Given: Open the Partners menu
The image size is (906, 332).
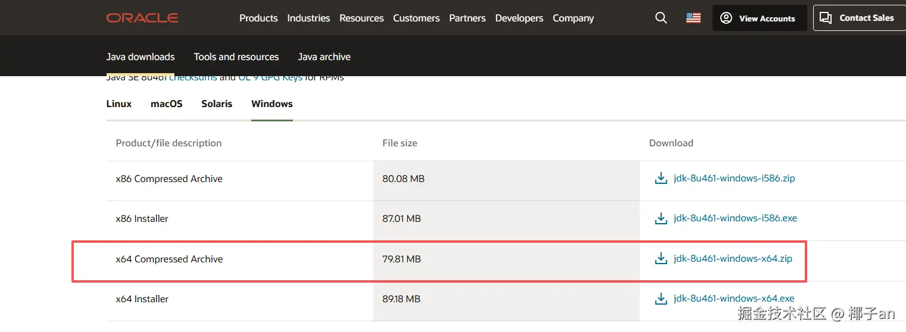Looking at the screenshot, I should [x=467, y=18].
